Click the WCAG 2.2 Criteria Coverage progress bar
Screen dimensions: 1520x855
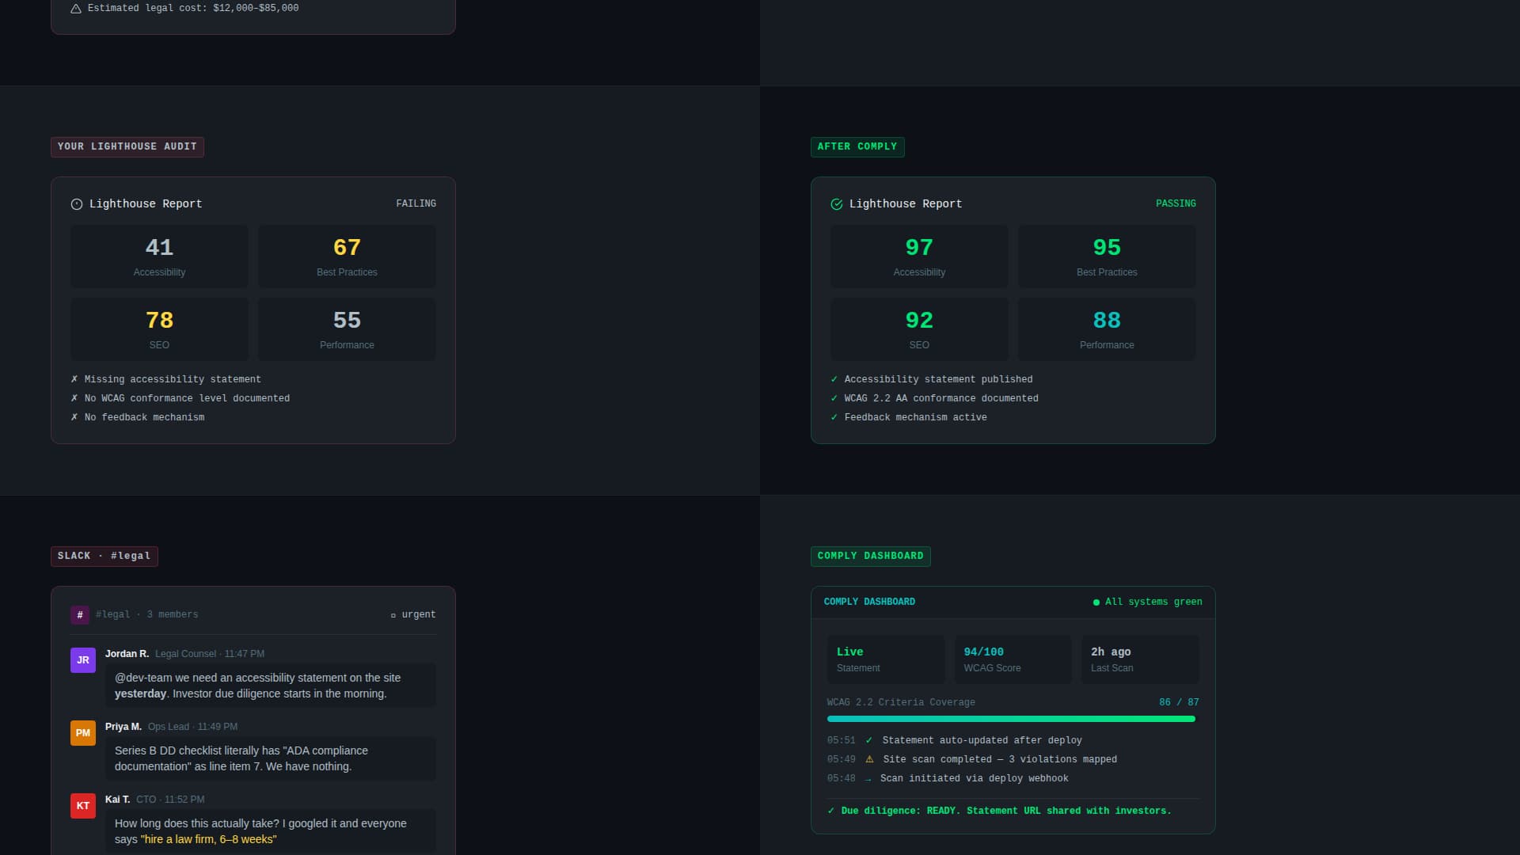1011,719
